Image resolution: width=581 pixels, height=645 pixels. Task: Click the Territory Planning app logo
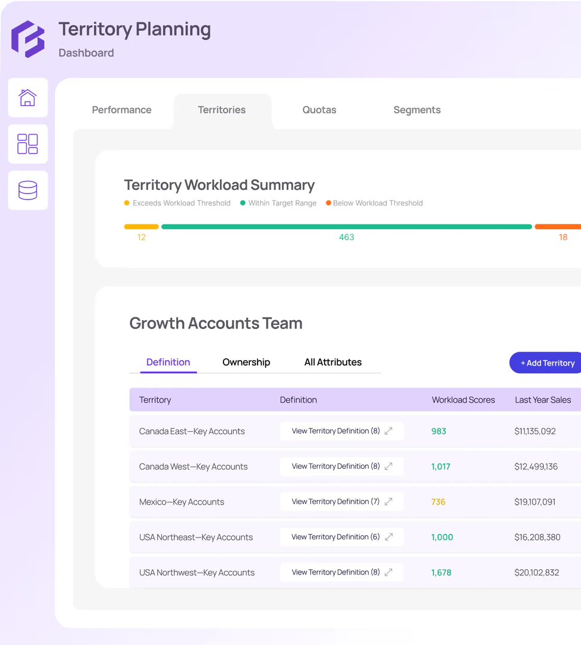27,38
